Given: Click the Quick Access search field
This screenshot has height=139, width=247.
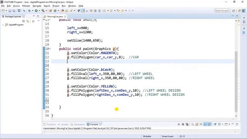Looking at the screenshot, I should 222,10.
